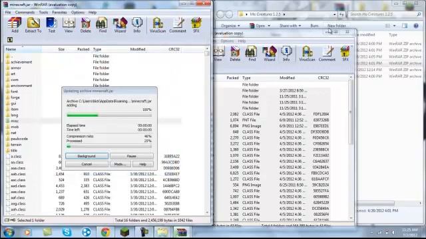Screen dimensions: 426x239
Task: Click Find in the second WinRAR window
Action: click(x=252, y=53)
